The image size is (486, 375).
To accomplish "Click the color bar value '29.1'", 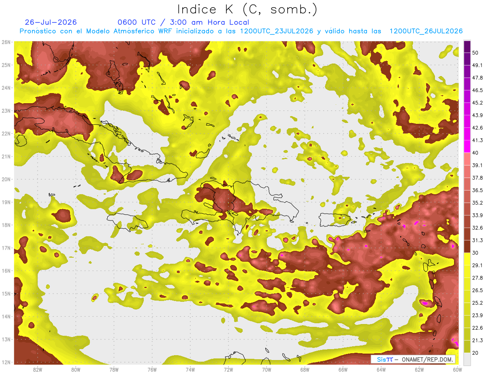I will pyautogui.click(x=477, y=265).
